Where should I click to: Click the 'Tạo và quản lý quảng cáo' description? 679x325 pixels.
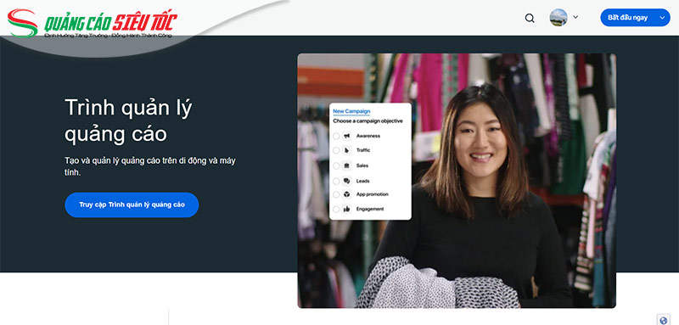150,166
